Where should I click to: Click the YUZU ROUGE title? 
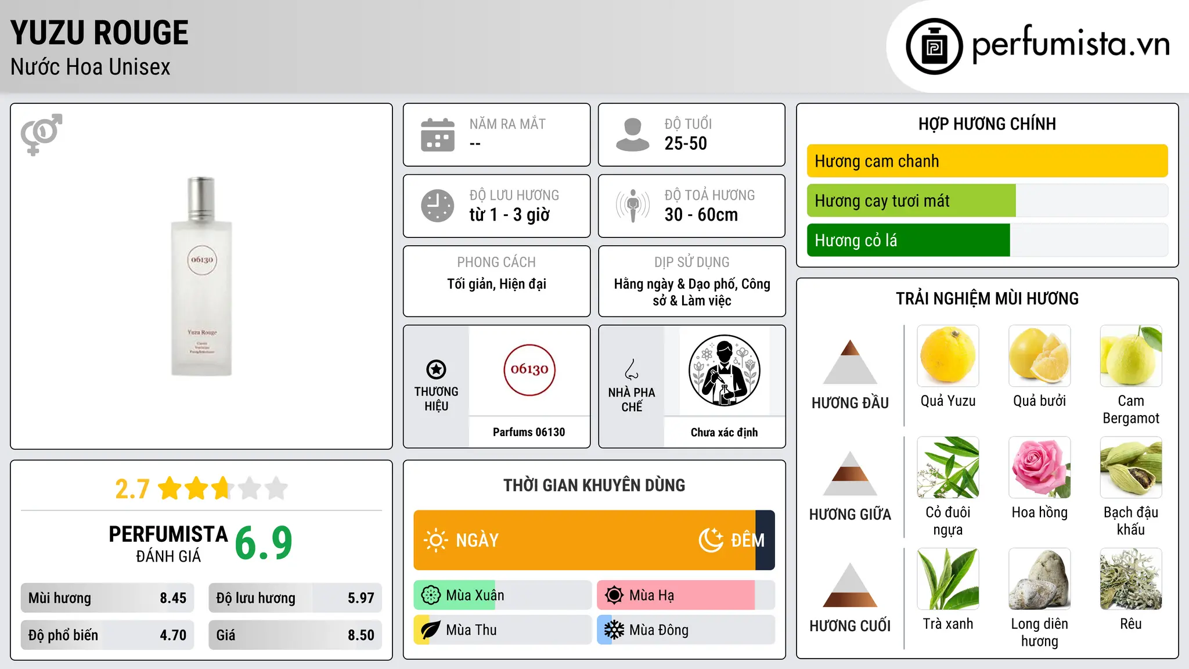pos(99,33)
